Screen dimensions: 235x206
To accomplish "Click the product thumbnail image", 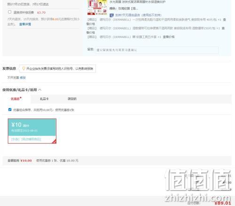I will coord(97,7).
